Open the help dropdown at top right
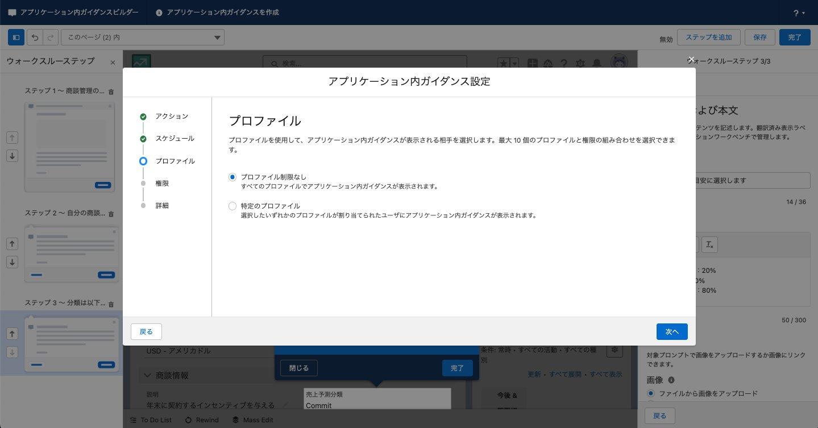 point(799,12)
